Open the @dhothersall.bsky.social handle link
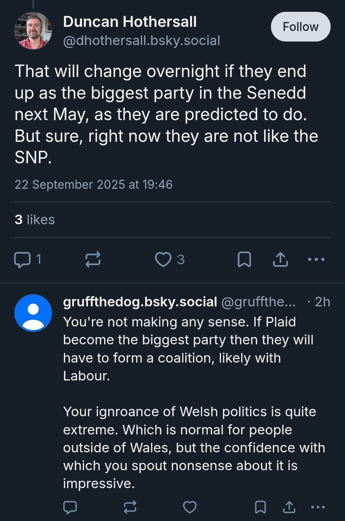The height and width of the screenshot is (521, 345). click(x=141, y=41)
